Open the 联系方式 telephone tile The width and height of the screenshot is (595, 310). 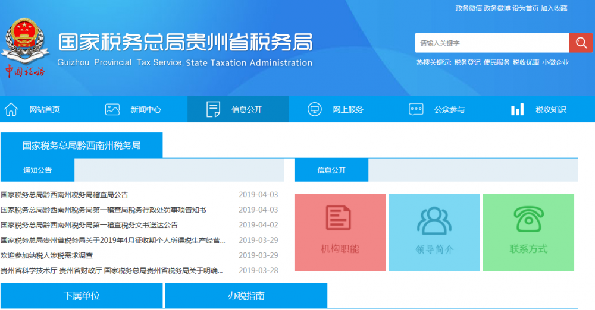(528, 232)
